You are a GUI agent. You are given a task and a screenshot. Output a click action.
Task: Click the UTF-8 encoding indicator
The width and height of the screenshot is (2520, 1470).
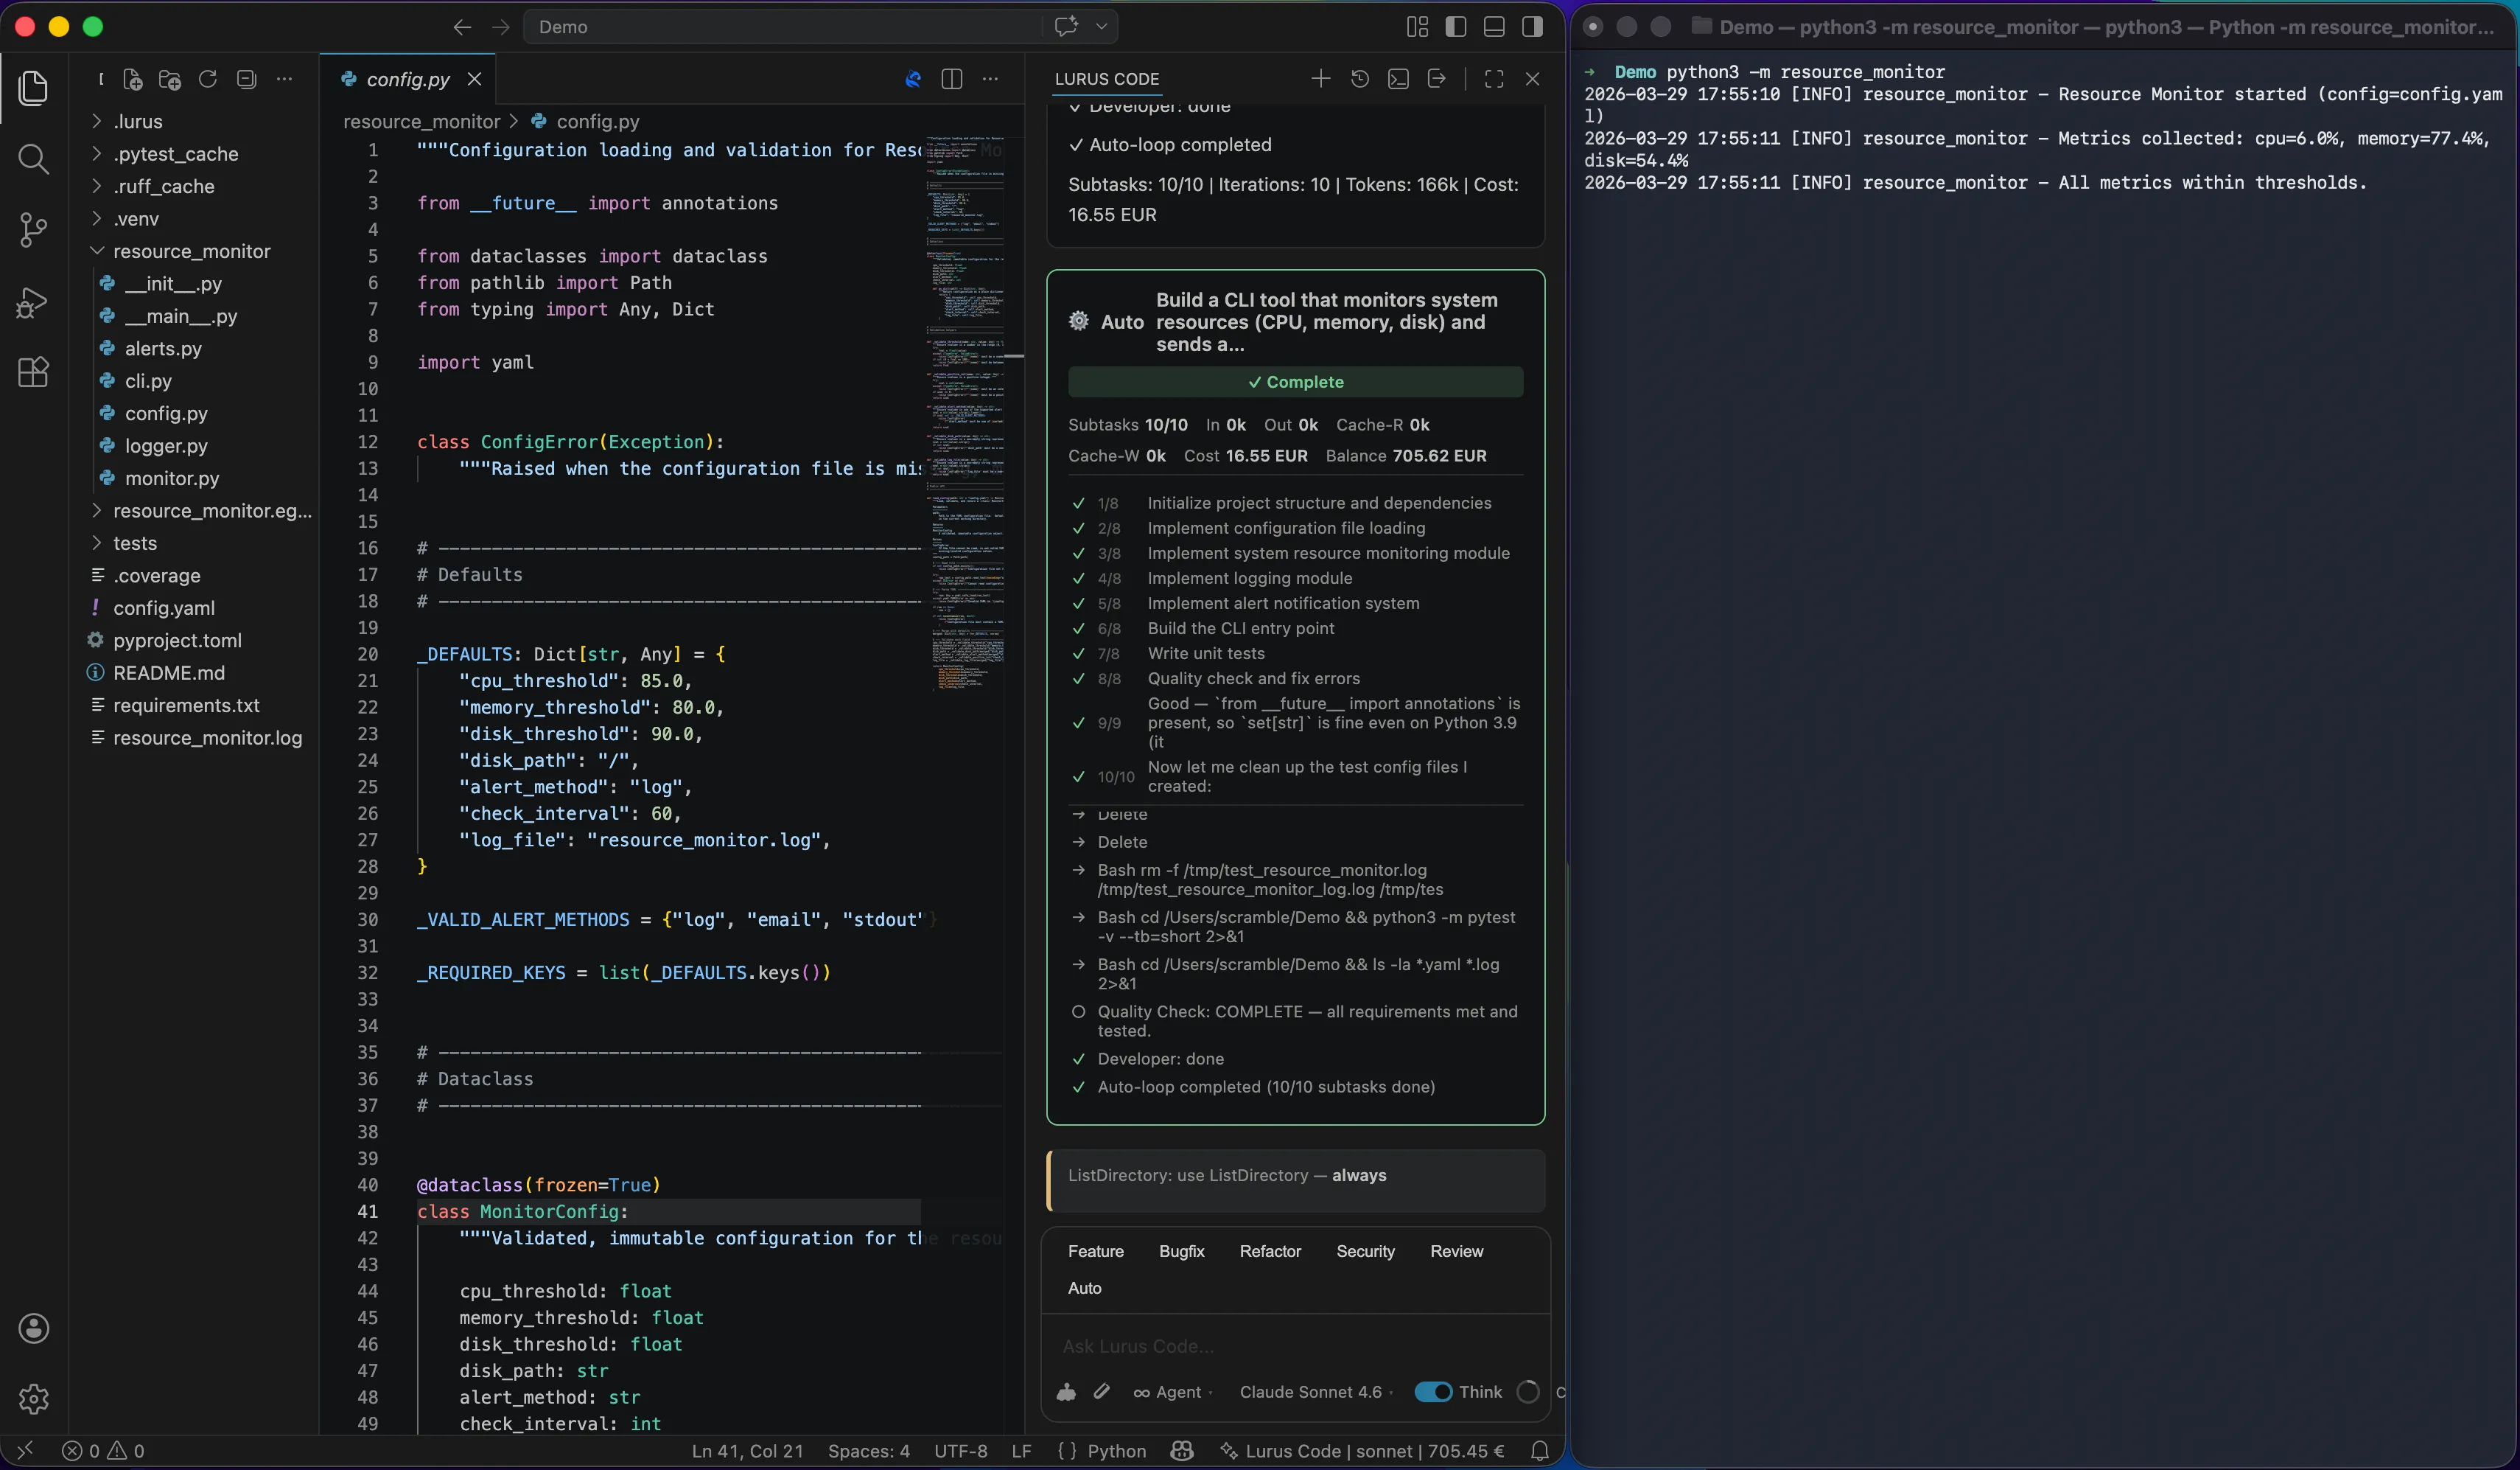tap(960, 1451)
